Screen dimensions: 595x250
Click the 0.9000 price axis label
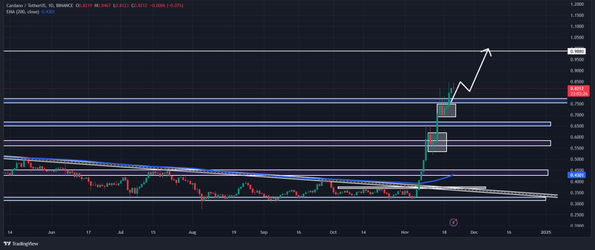click(x=576, y=71)
